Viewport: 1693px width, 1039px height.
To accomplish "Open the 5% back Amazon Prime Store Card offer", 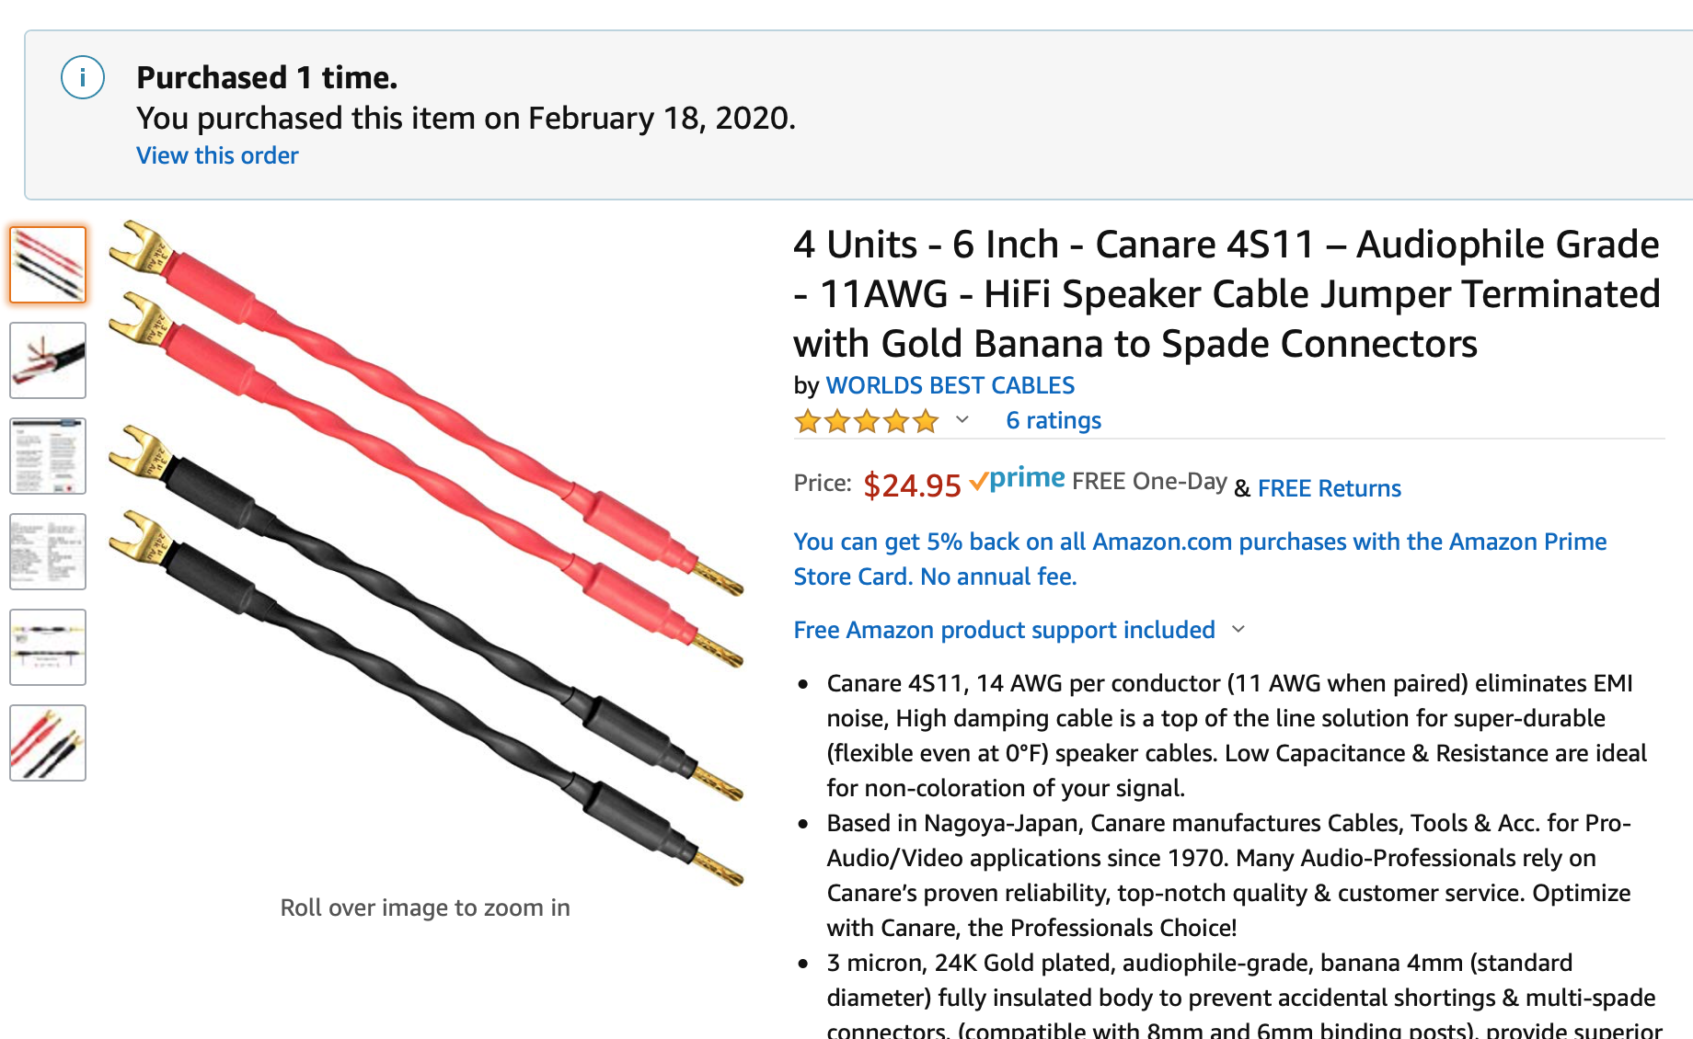I will [x=1200, y=559].
